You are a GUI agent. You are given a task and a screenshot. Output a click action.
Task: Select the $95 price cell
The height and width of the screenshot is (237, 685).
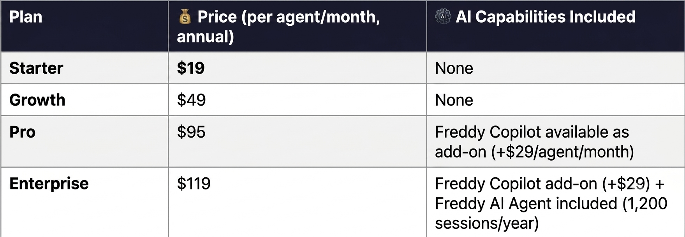[298, 141]
